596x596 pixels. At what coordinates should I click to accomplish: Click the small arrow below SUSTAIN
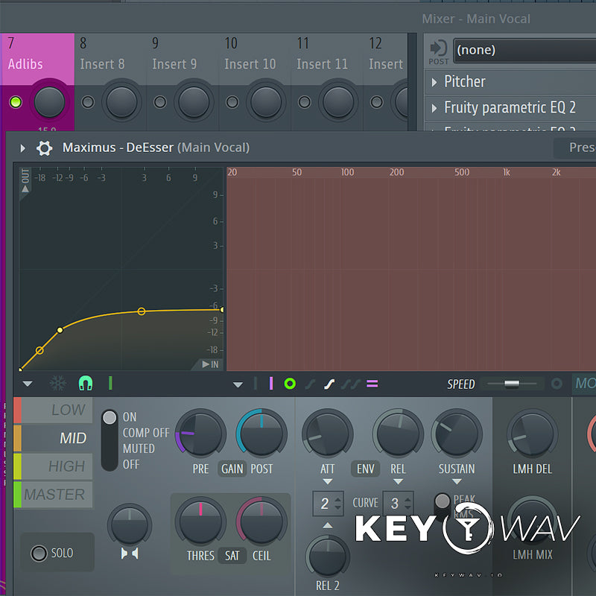click(x=457, y=481)
